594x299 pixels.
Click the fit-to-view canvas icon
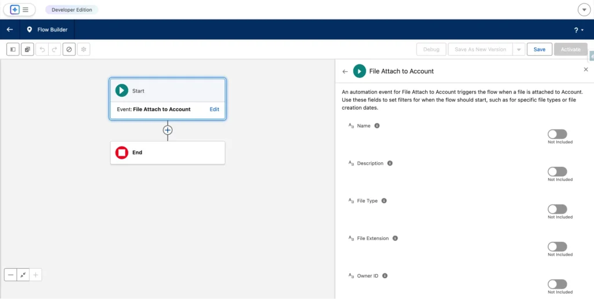pyautogui.click(x=23, y=275)
